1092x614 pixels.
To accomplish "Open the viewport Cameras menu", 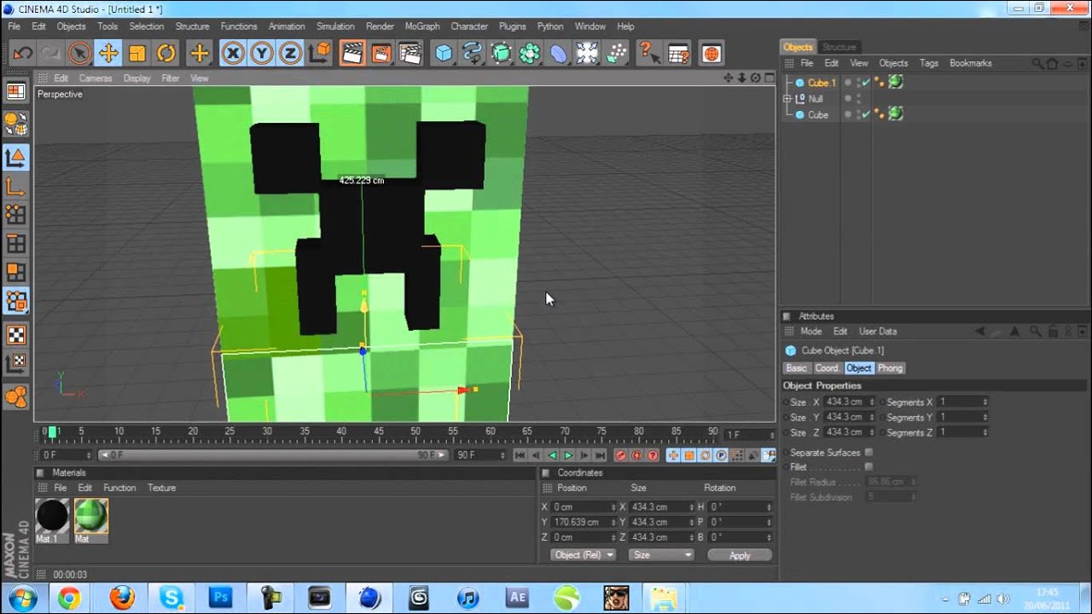I will coord(96,78).
